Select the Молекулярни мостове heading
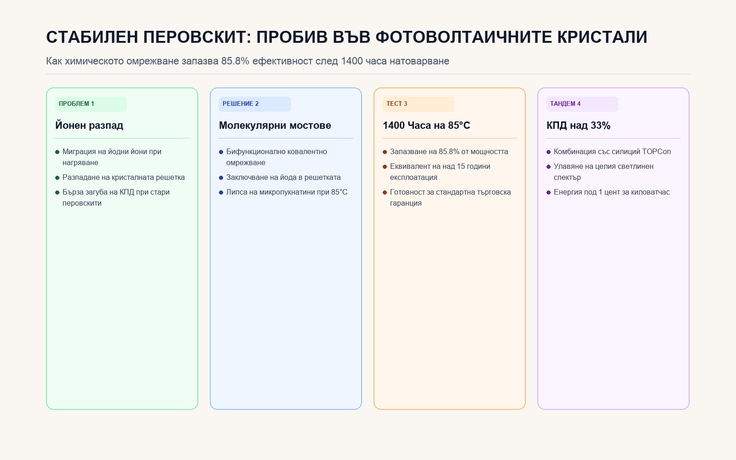 pyautogui.click(x=275, y=125)
